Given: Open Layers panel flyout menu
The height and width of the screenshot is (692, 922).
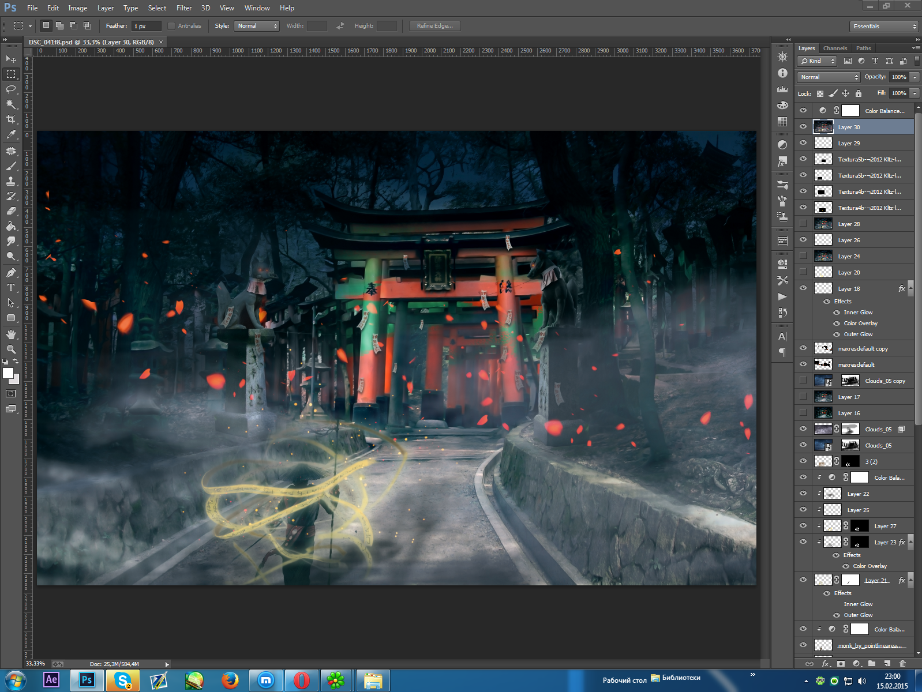Looking at the screenshot, I should [916, 48].
